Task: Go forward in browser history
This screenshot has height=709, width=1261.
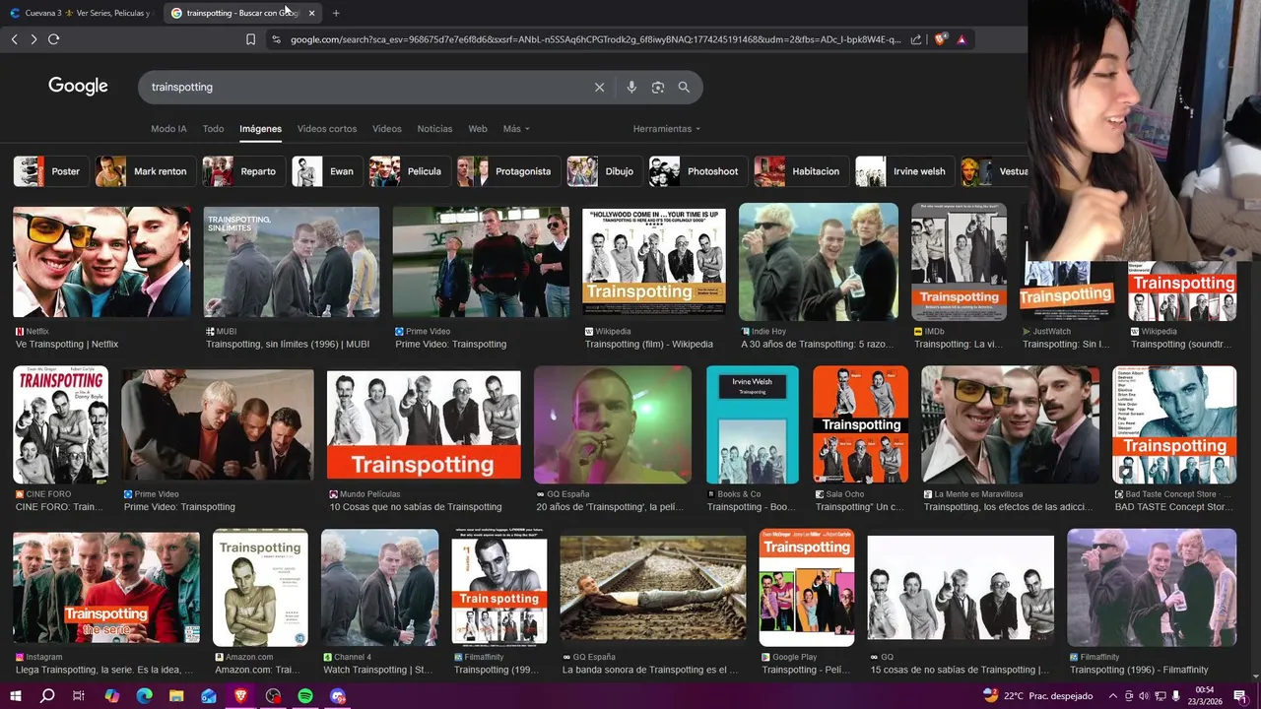Action: click(x=33, y=39)
